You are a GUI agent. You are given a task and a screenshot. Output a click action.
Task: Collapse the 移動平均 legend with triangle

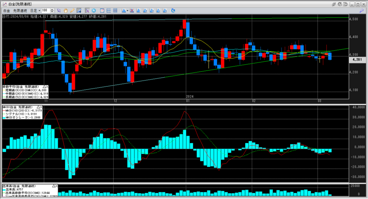pos(44,87)
